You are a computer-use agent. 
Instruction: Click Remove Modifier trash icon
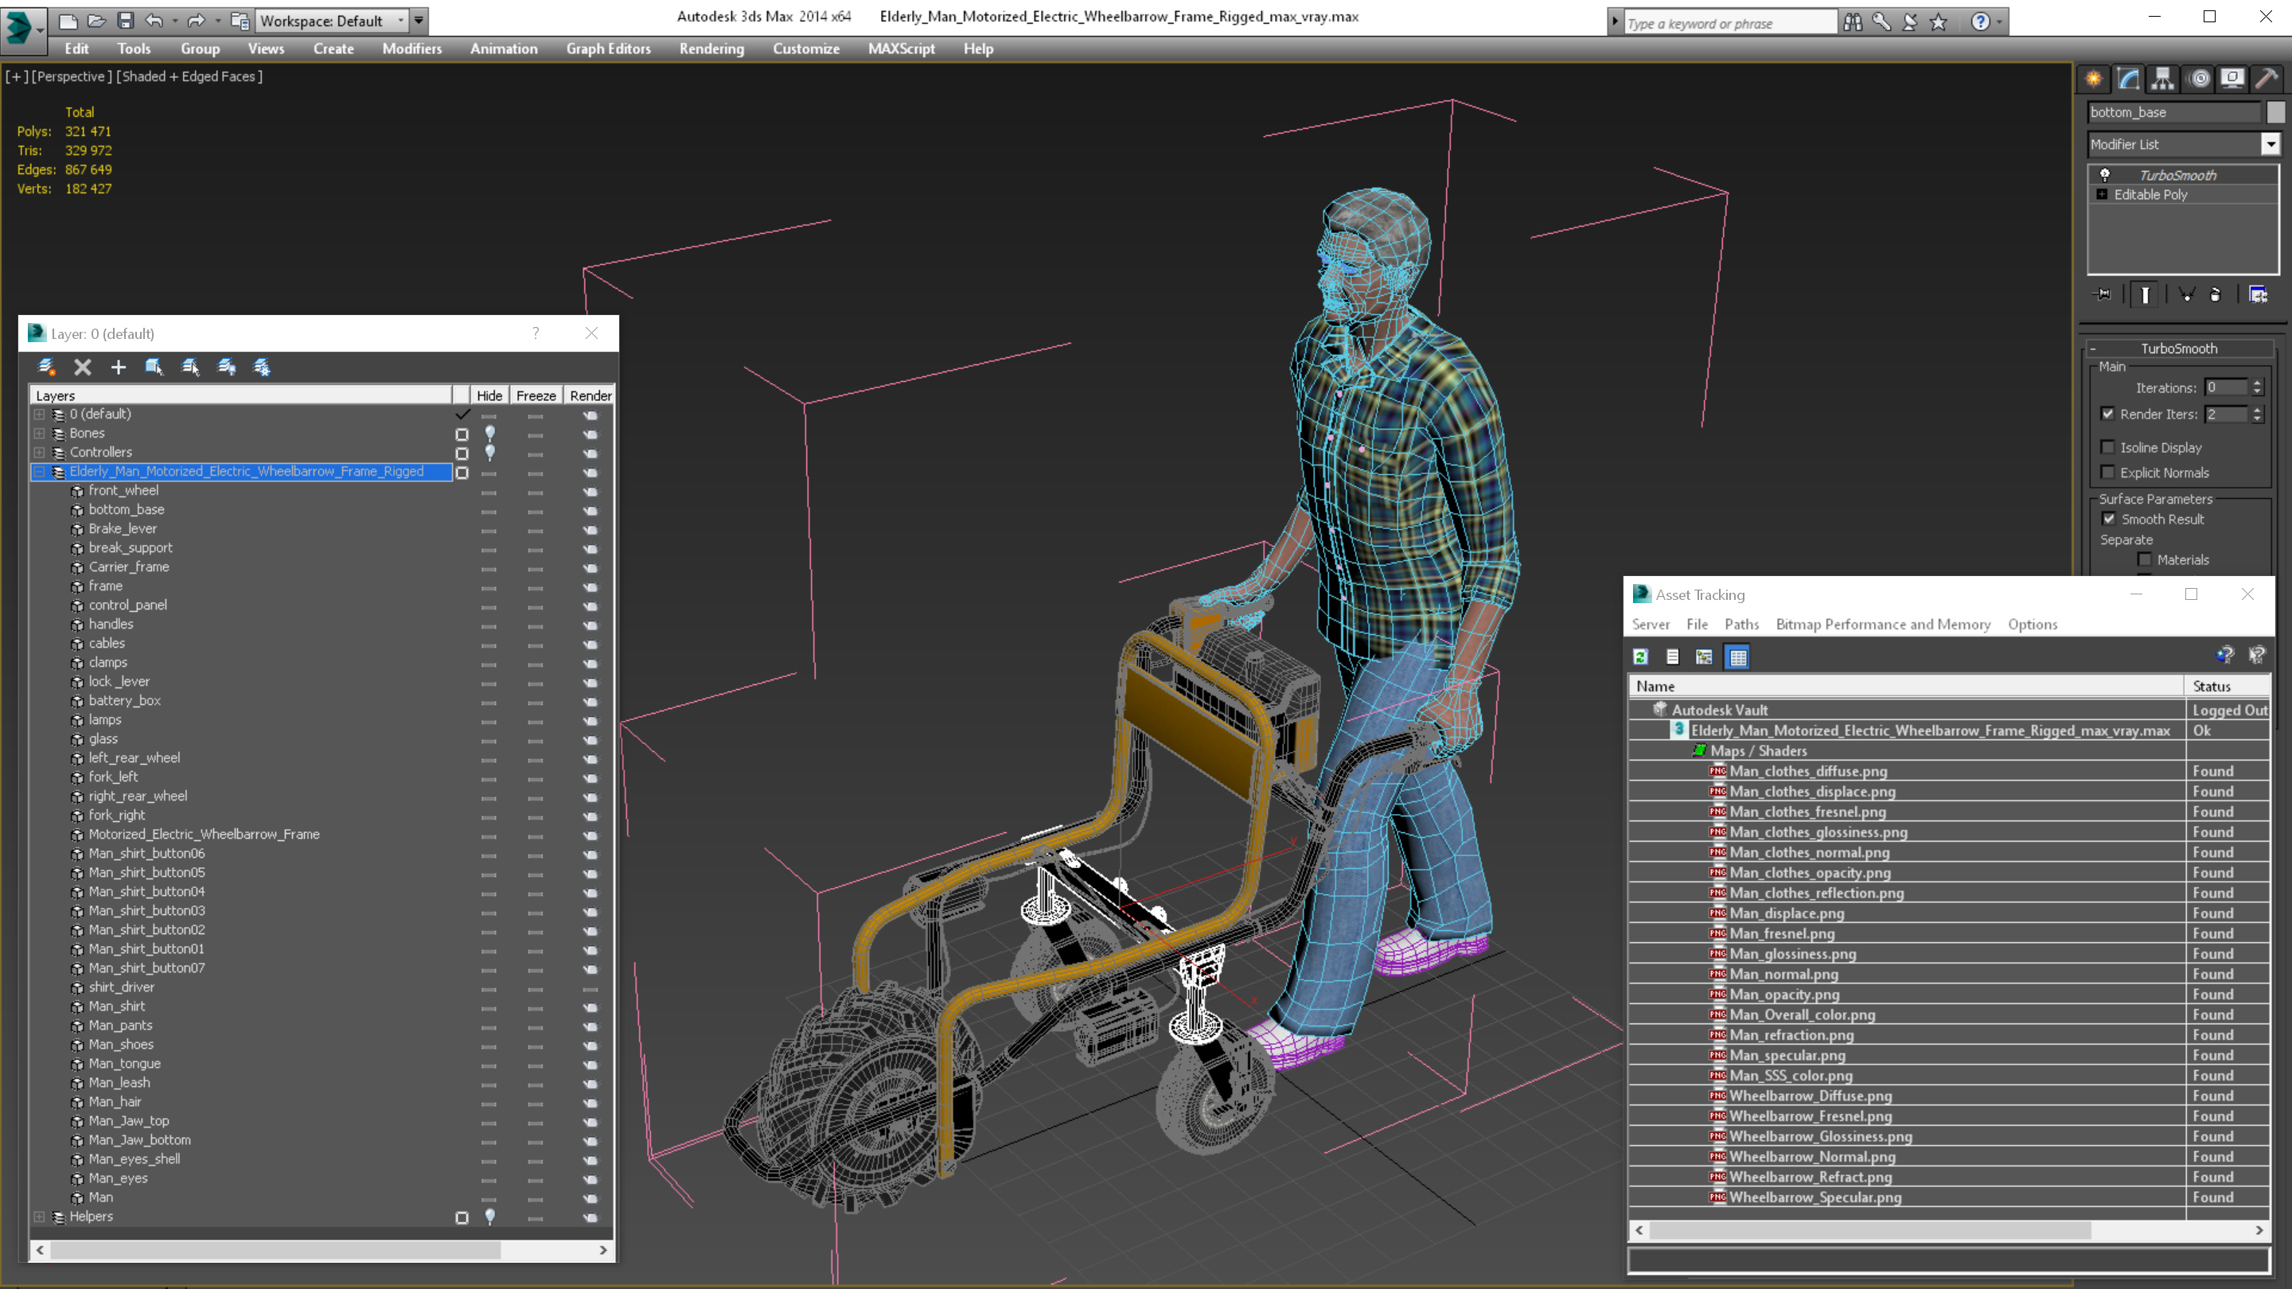(2216, 294)
